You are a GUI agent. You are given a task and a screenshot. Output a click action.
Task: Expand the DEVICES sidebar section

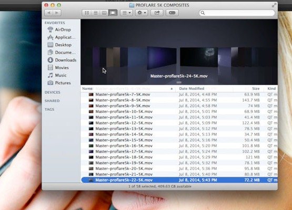tap(52, 92)
